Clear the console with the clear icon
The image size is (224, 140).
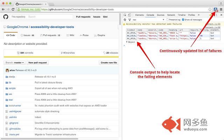(125, 20)
